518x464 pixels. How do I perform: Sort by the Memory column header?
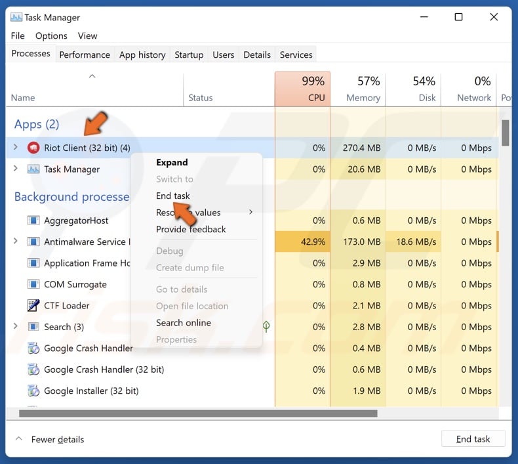point(358,89)
